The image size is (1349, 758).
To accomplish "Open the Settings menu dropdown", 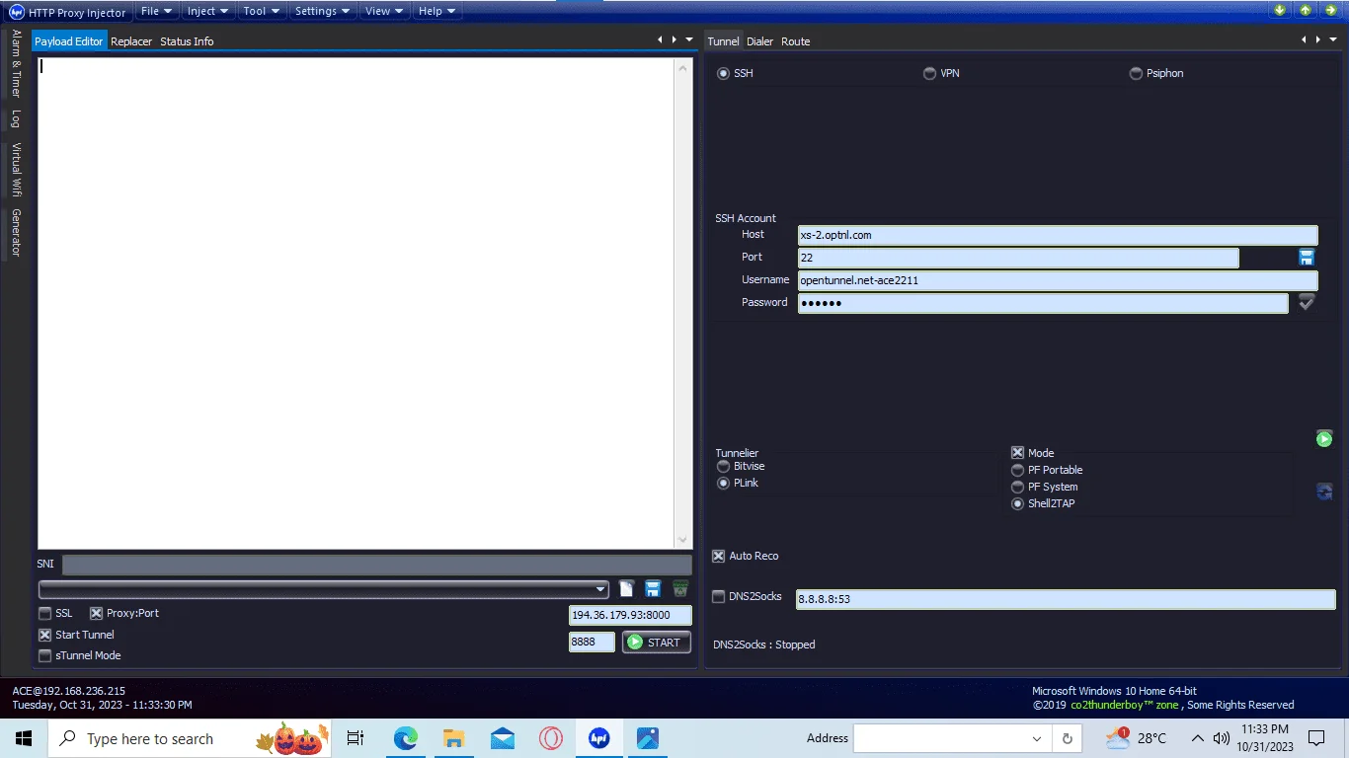I will 322,11.
